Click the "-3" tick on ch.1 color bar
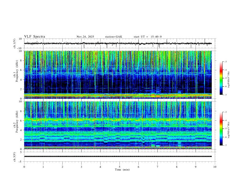This screenshot has width=242, height=187. pyautogui.click(x=226, y=61)
